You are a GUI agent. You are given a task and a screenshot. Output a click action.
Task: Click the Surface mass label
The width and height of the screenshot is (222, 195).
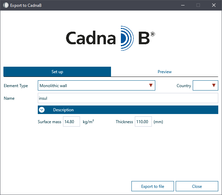click(49, 122)
